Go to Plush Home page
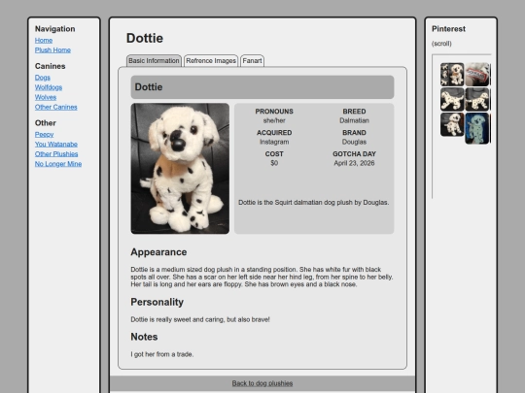525x393 pixels. pos(52,50)
